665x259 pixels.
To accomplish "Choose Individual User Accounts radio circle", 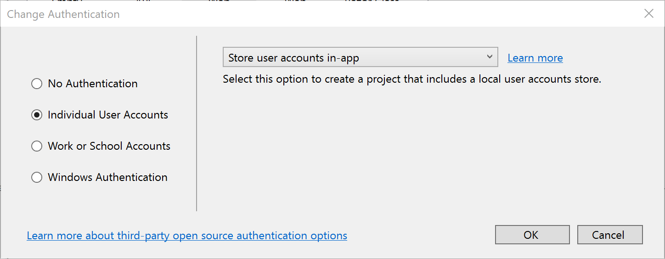I will click(x=37, y=115).
